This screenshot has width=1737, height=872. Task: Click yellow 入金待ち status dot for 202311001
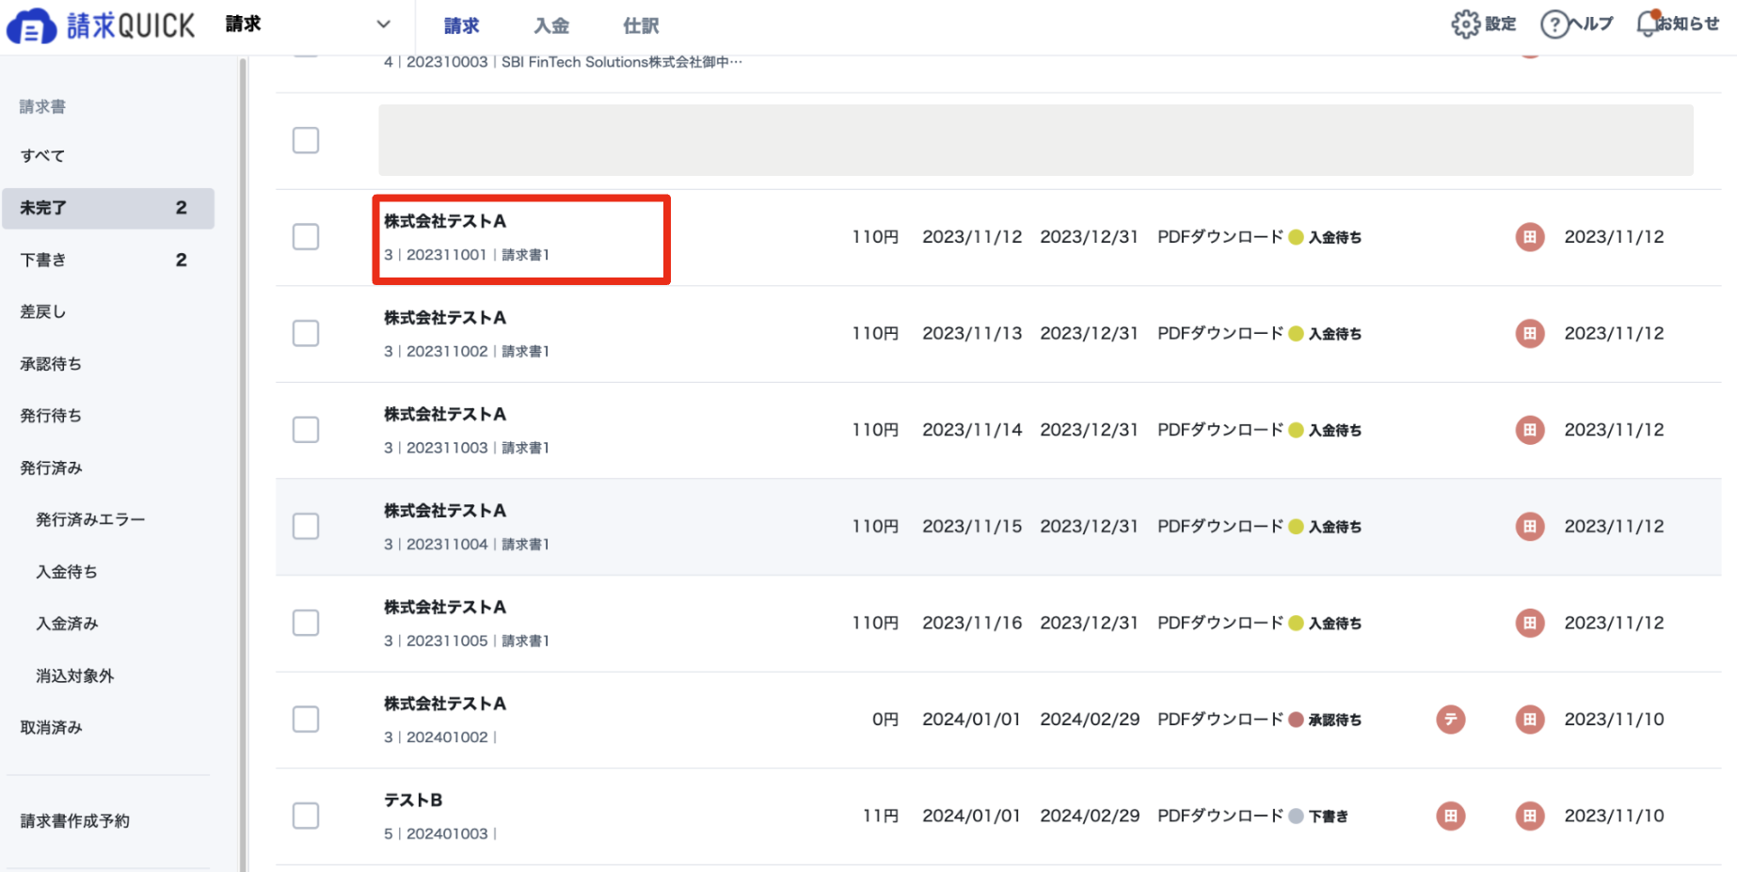1296,237
